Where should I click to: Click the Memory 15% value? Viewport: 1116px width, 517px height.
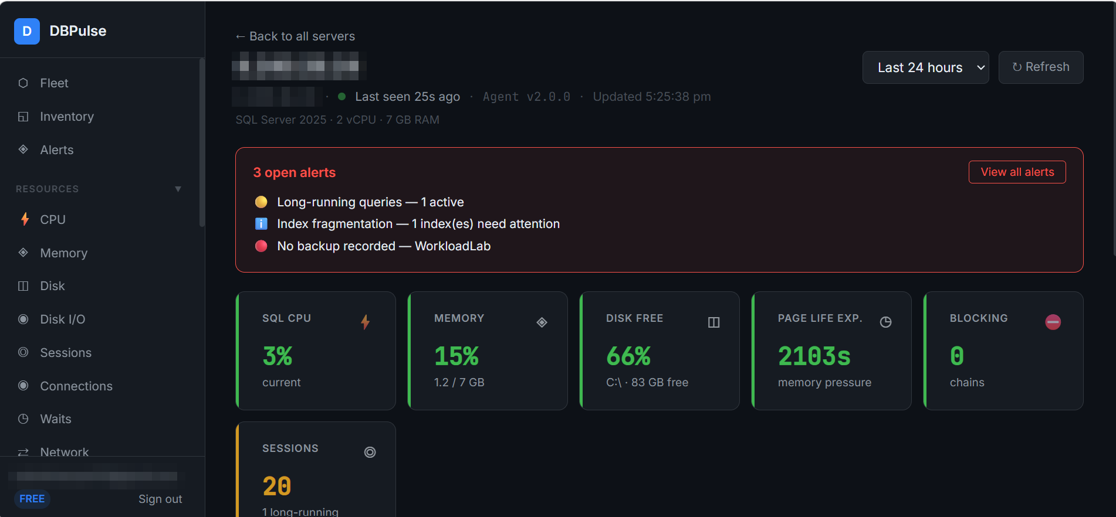(456, 356)
